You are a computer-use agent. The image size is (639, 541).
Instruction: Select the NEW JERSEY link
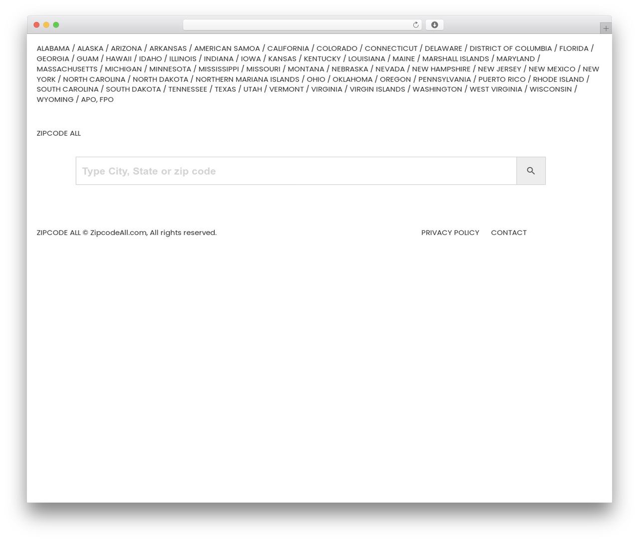pyautogui.click(x=499, y=69)
